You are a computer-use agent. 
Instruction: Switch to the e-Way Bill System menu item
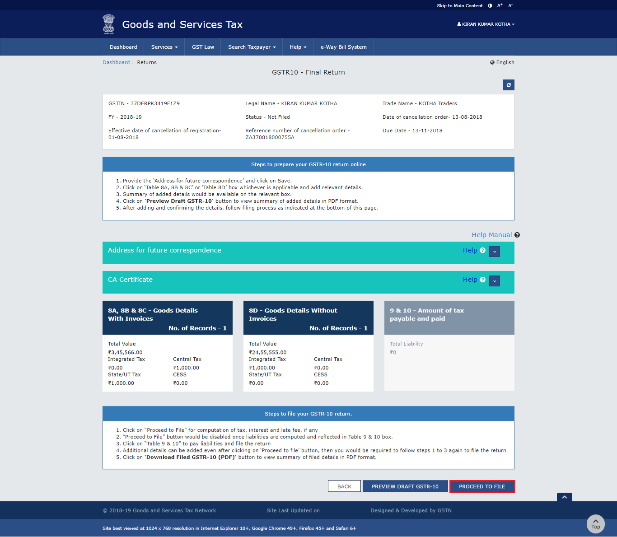coord(343,47)
